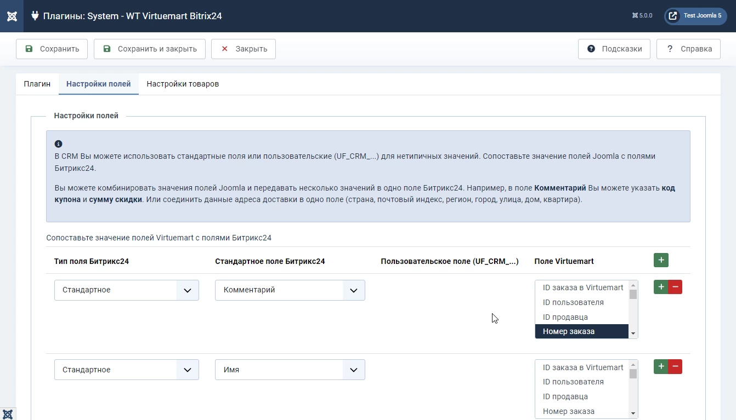
Task: Click the Joomla logo in the top-left corner
Action: click(12, 16)
